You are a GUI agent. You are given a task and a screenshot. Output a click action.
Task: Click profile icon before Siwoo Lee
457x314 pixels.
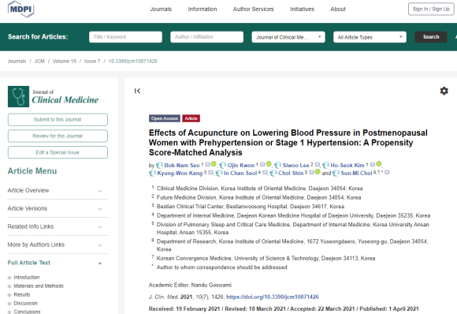pos(278,166)
